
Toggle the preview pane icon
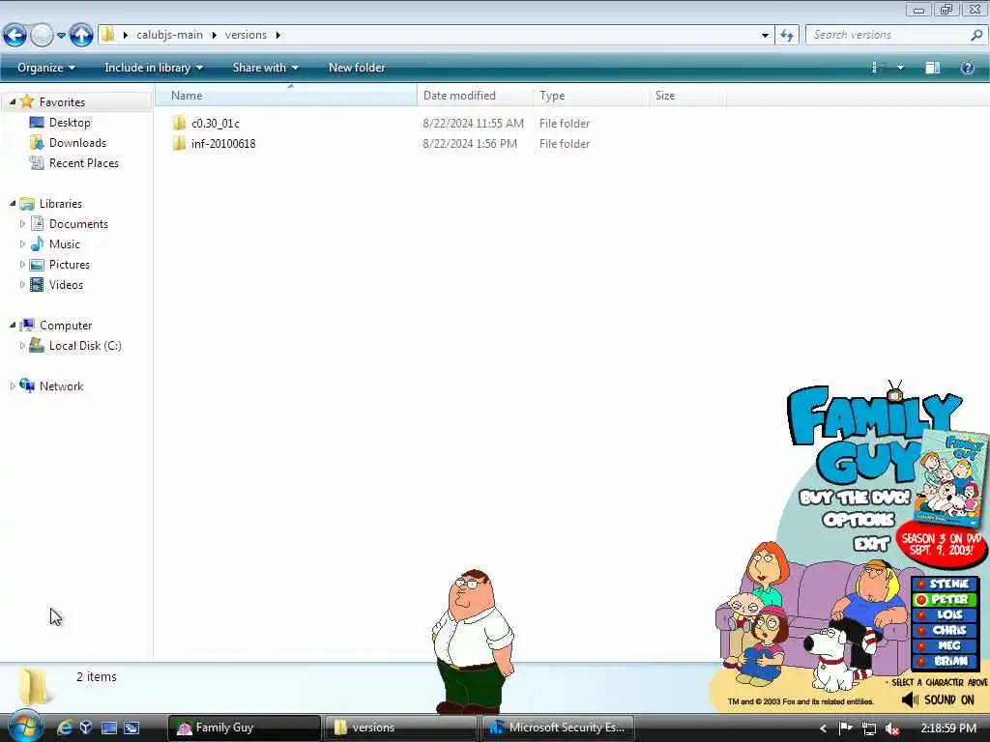(x=933, y=68)
